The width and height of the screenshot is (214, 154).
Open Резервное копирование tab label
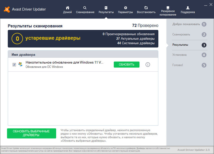click(x=168, y=13)
